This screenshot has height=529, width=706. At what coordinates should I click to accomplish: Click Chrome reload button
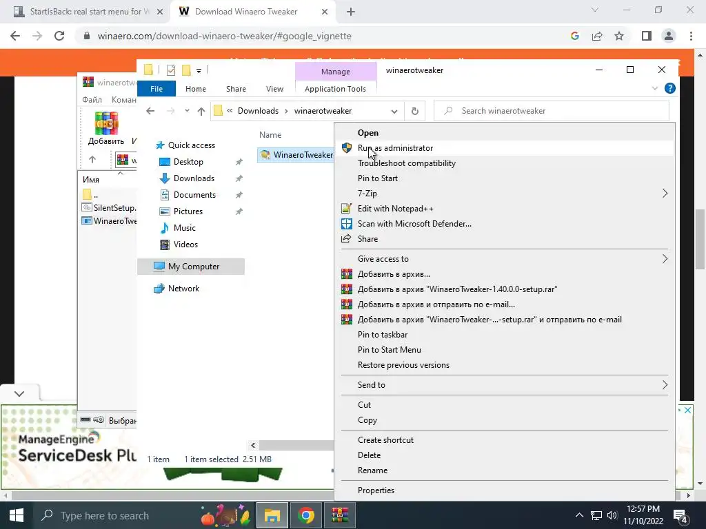click(59, 36)
